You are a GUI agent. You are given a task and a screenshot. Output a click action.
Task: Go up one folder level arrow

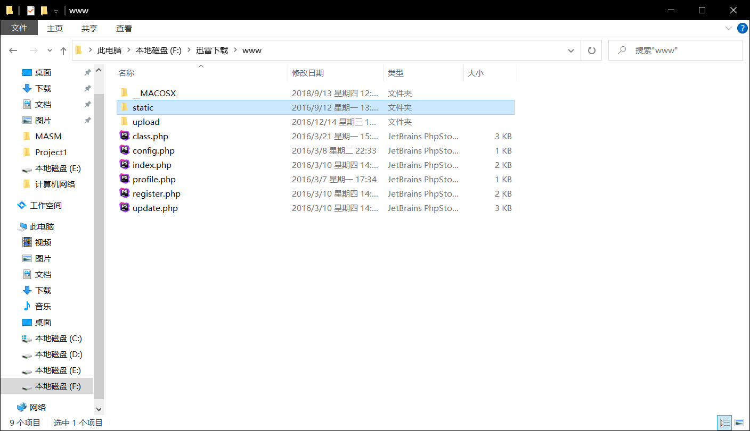63,50
